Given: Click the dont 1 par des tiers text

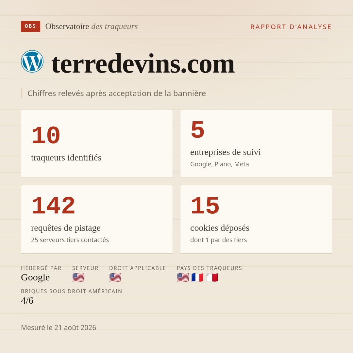Looking at the screenshot, I should pyautogui.click(x=218, y=240).
